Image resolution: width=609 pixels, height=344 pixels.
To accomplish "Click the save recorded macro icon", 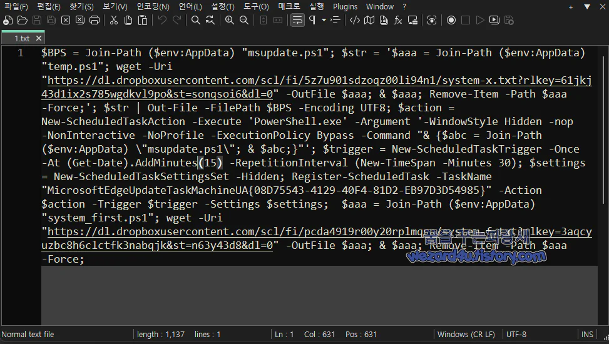I will [x=509, y=20].
